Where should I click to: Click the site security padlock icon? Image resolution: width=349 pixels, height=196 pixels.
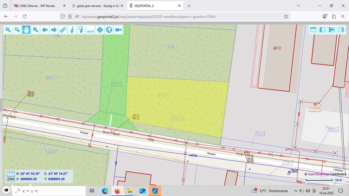pos(70,16)
